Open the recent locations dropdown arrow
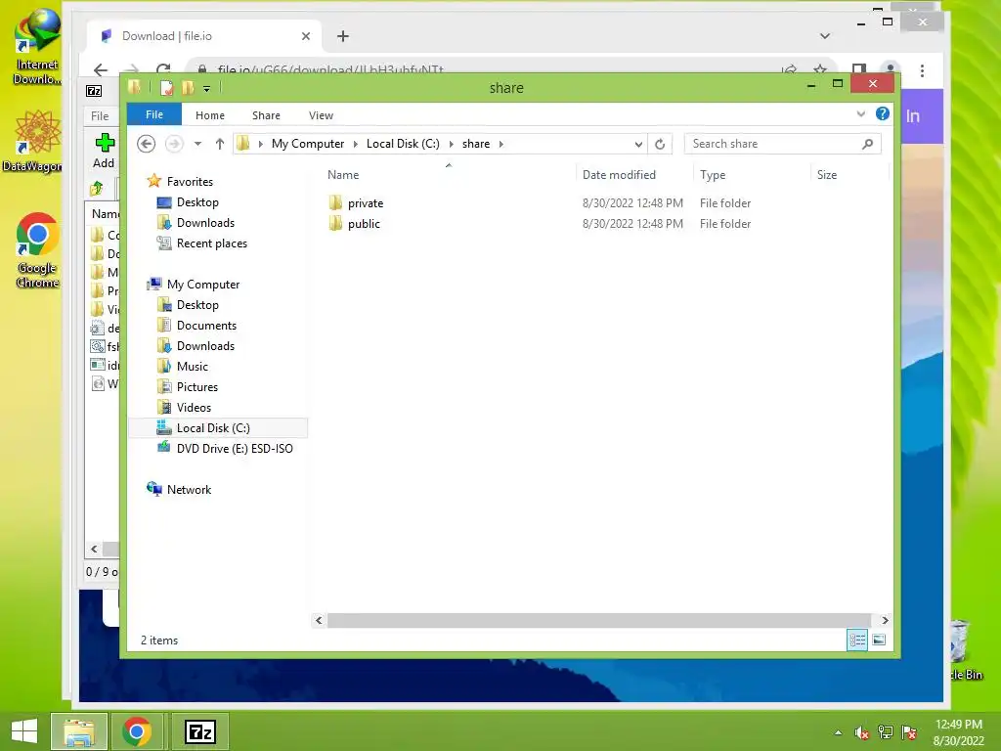 click(x=197, y=144)
